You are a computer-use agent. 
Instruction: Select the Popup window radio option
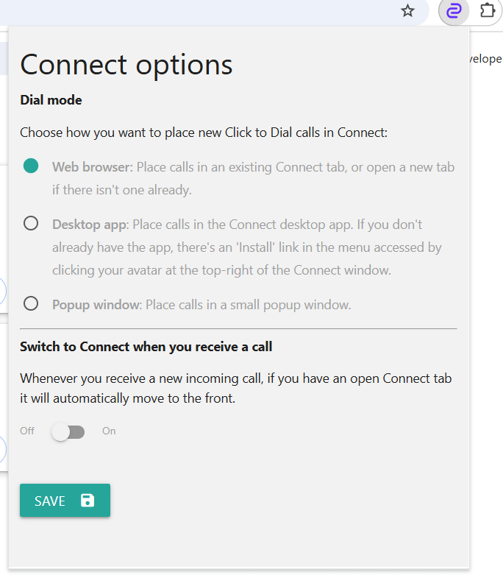[x=31, y=303]
